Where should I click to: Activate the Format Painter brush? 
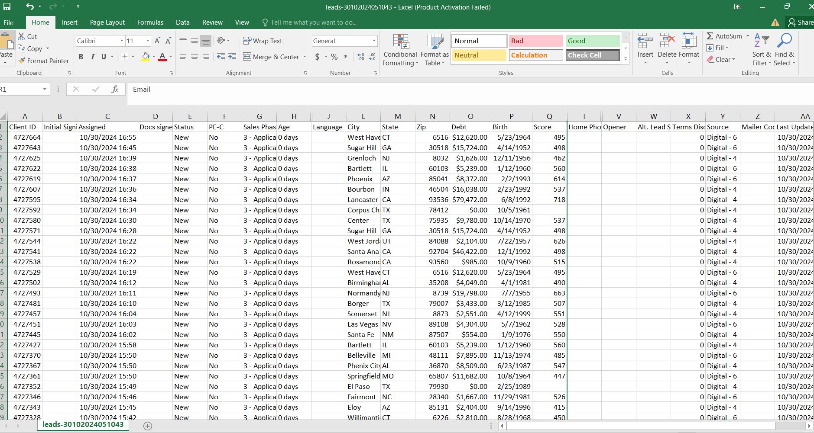pos(44,61)
